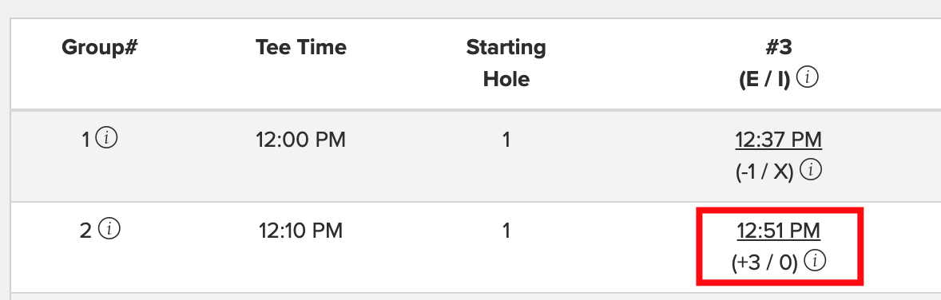Click the Starting Hole column header
This screenshot has width=941, height=300.
pos(506,62)
